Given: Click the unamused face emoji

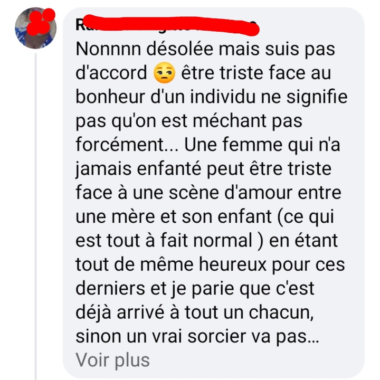Looking at the screenshot, I should pyautogui.click(x=164, y=72).
